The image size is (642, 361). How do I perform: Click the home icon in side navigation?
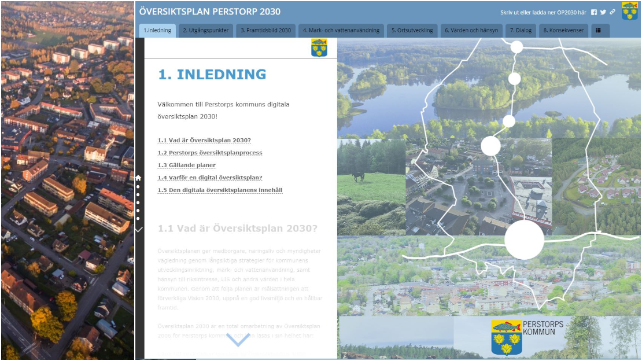pos(138,178)
